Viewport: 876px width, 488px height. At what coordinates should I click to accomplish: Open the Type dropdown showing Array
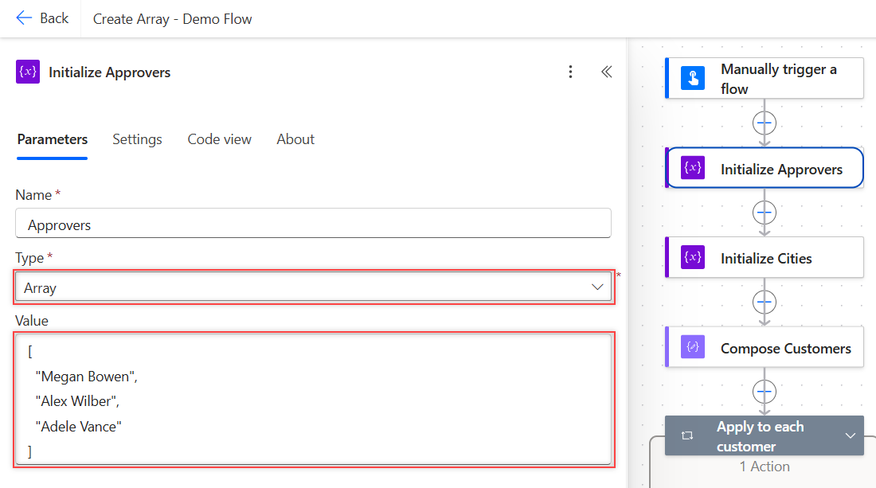(x=314, y=287)
